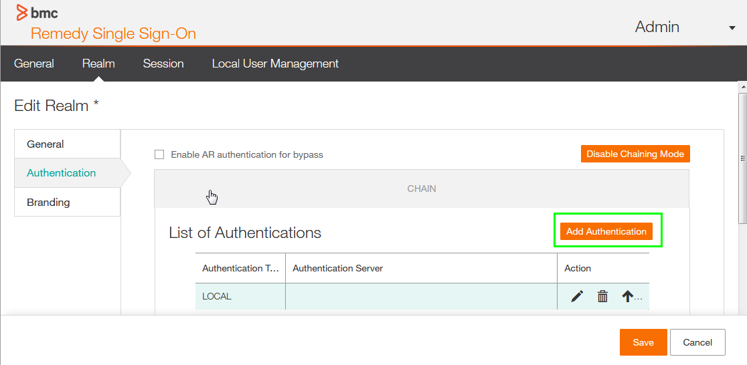Click the Add Authentication button
Viewport: 747px width, 365px height.
pyautogui.click(x=606, y=231)
